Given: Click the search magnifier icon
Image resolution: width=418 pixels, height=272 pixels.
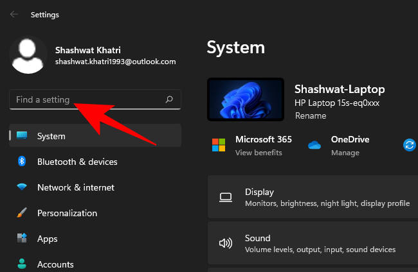Looking at the screenshot, I should coord(169,100).
